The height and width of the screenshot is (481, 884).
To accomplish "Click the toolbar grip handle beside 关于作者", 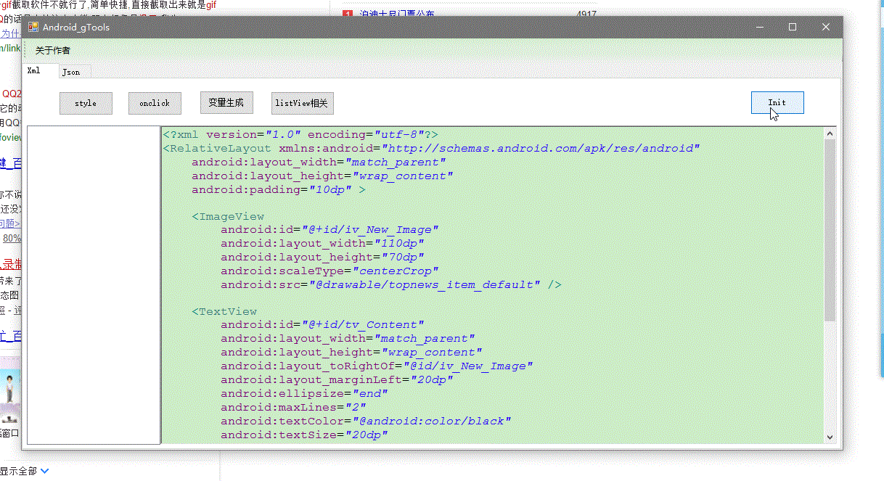I will click(x=25, y=50).
